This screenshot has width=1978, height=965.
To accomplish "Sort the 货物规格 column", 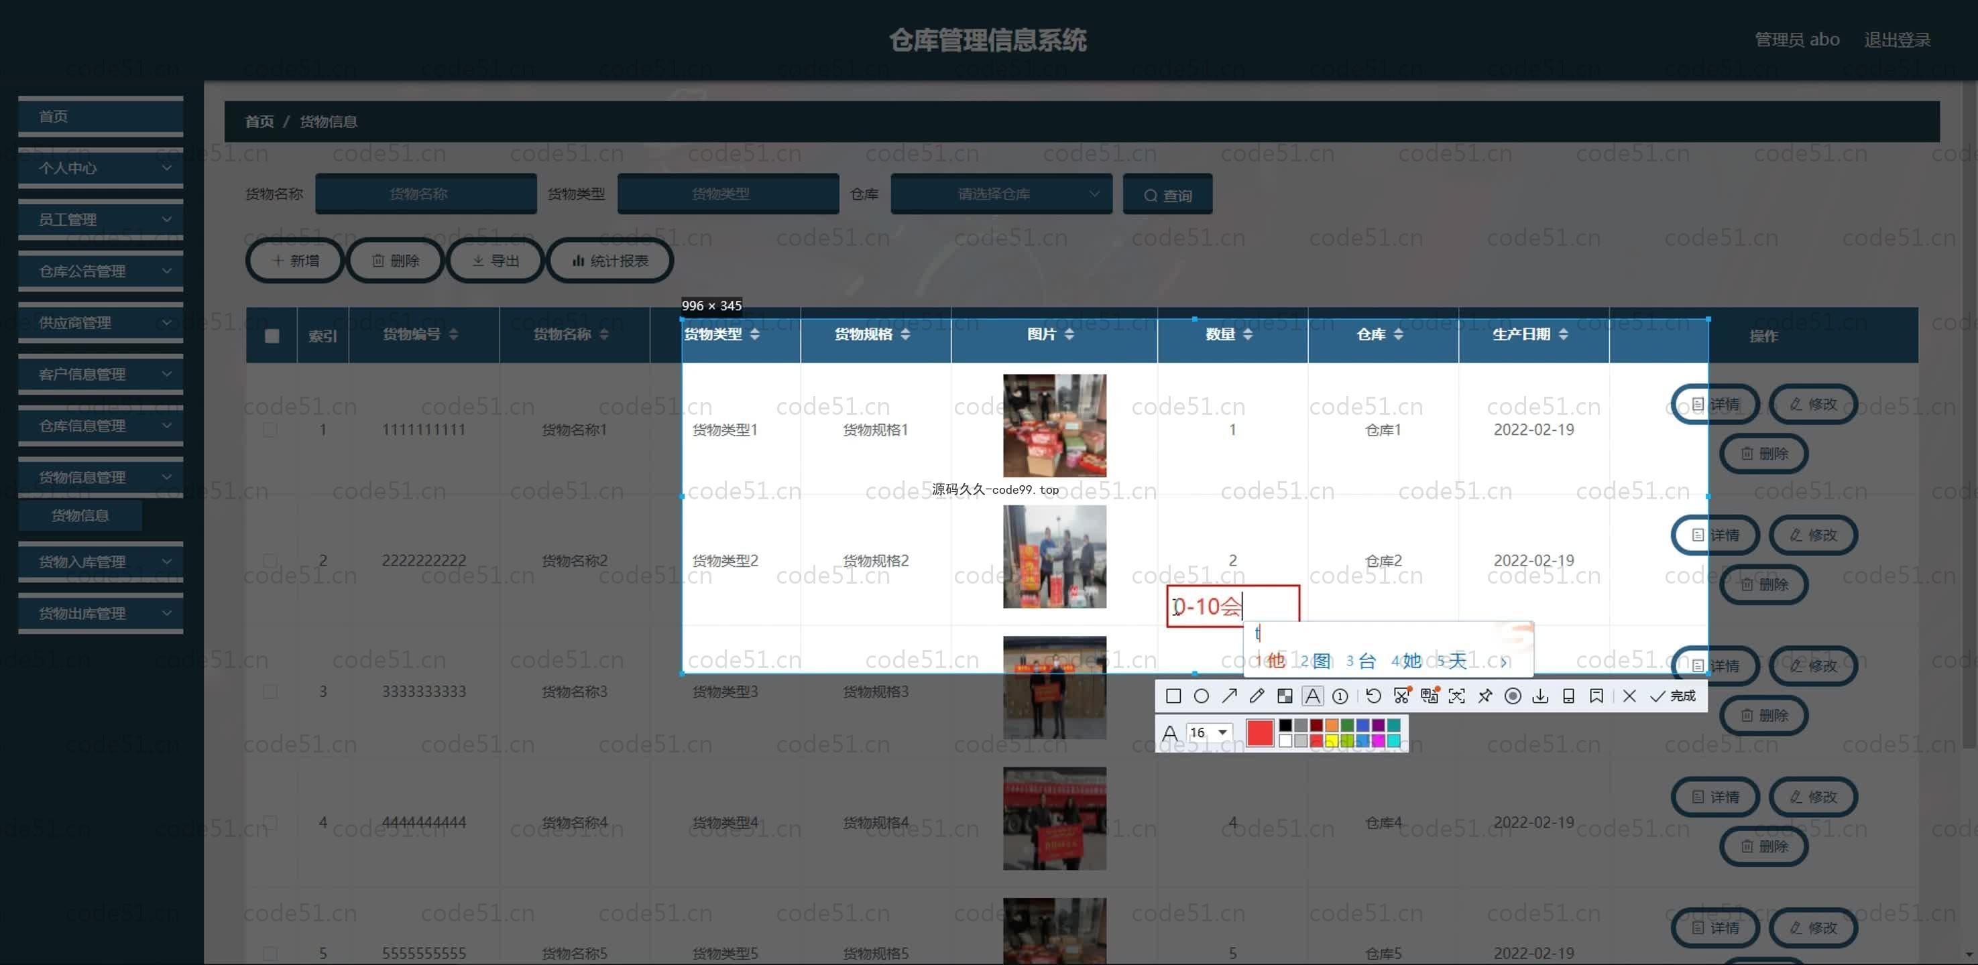I will (905, 334).
